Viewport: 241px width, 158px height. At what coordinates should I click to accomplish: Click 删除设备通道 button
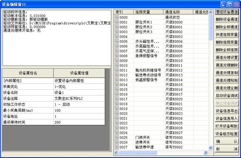pos(227,20)
